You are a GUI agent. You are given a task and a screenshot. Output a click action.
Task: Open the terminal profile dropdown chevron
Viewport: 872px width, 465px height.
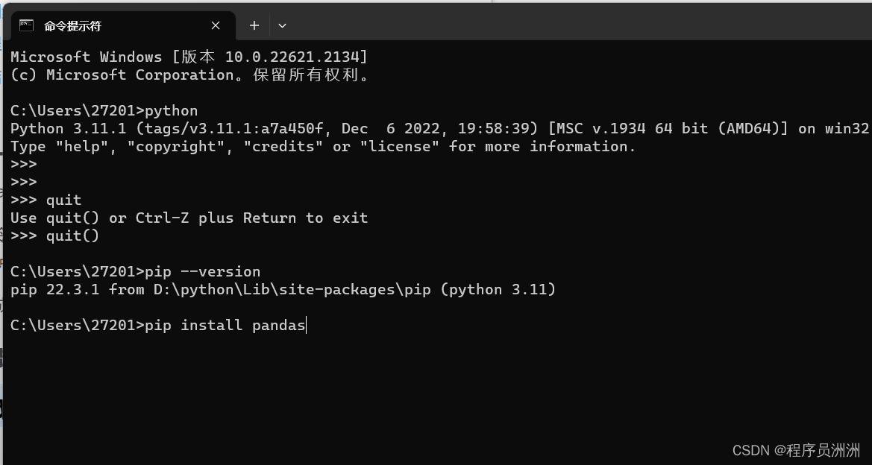tap(282, 25)
